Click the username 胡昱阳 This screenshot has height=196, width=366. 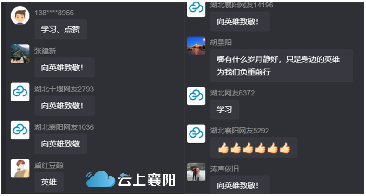click(x=221, y=43)
